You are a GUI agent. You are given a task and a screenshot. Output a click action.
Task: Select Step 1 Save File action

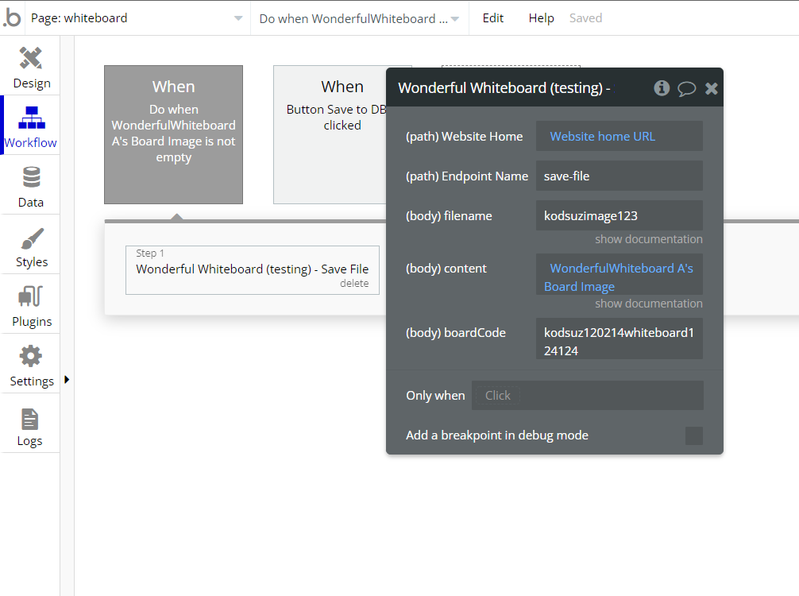(x=253, y=269)
